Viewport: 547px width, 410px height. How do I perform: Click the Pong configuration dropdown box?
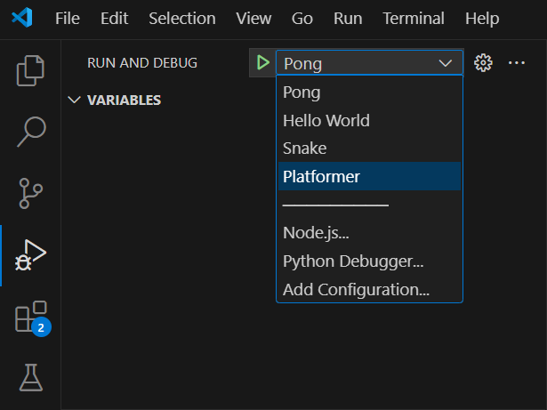click(x=369, y=63)
